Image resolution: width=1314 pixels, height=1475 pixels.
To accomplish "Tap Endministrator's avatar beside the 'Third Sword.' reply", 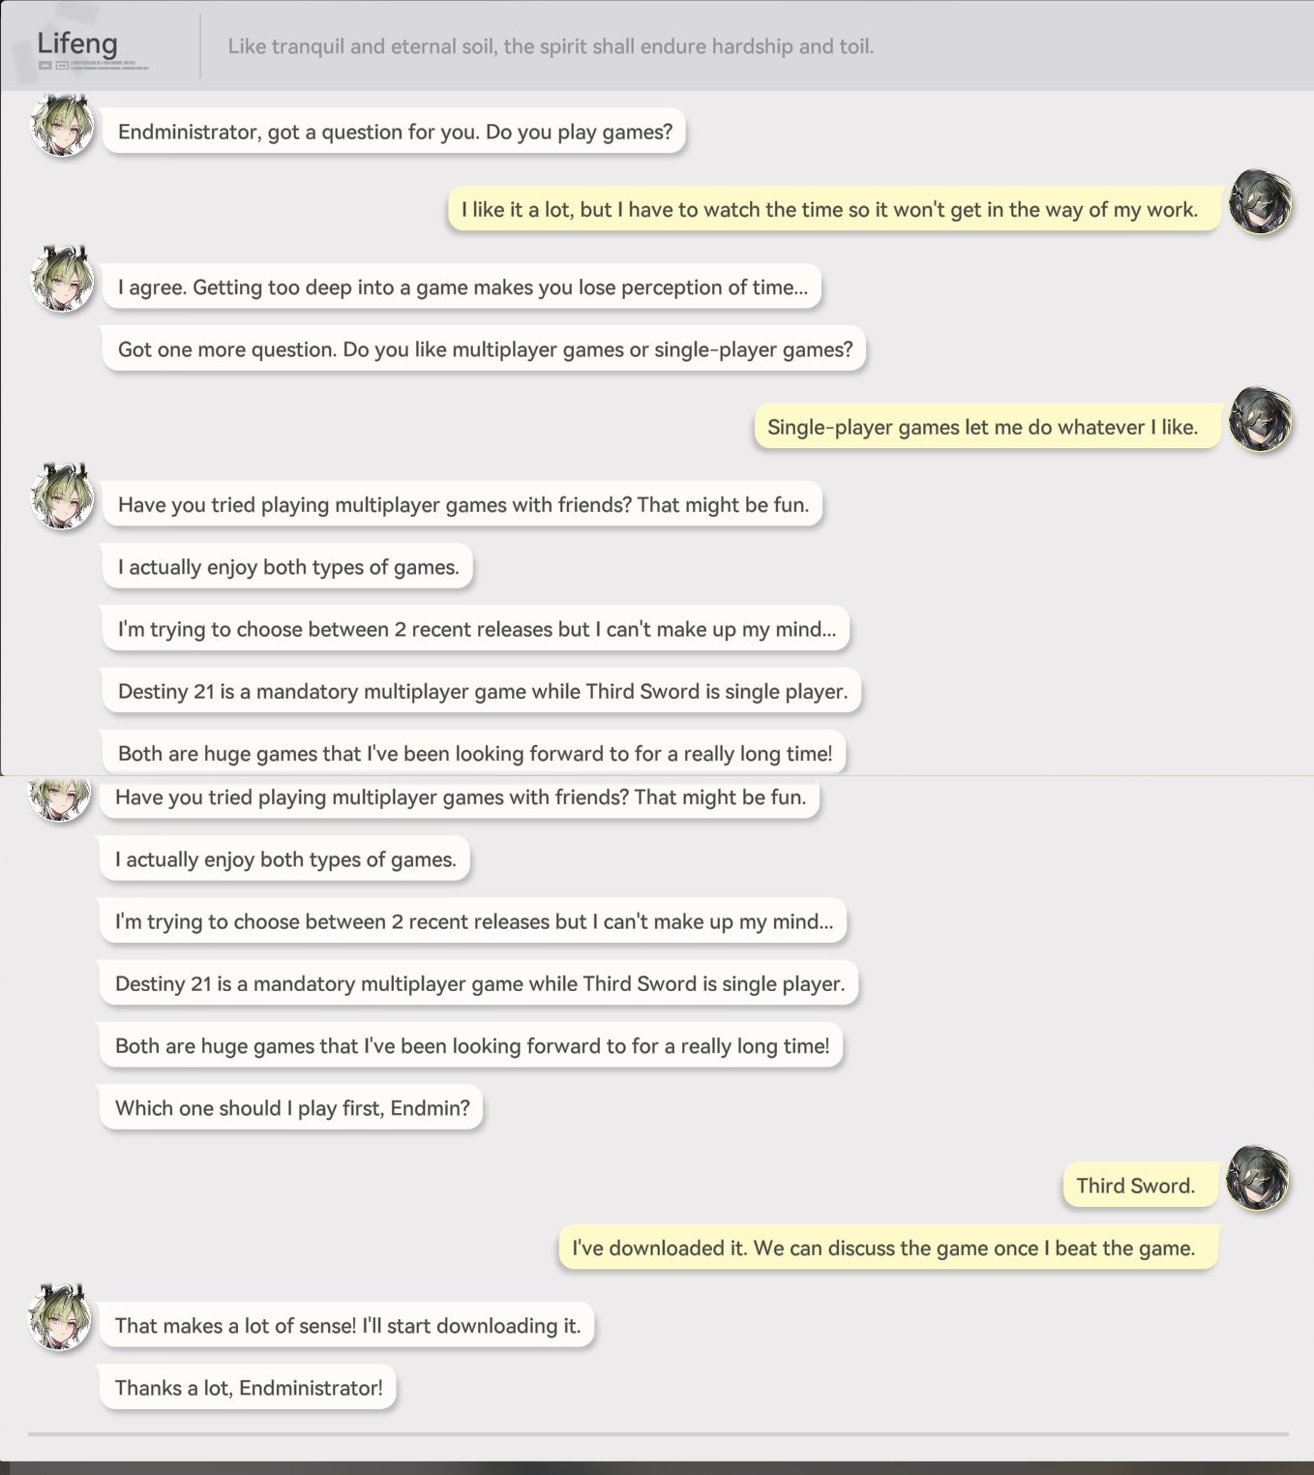I will point(1257,1179).
